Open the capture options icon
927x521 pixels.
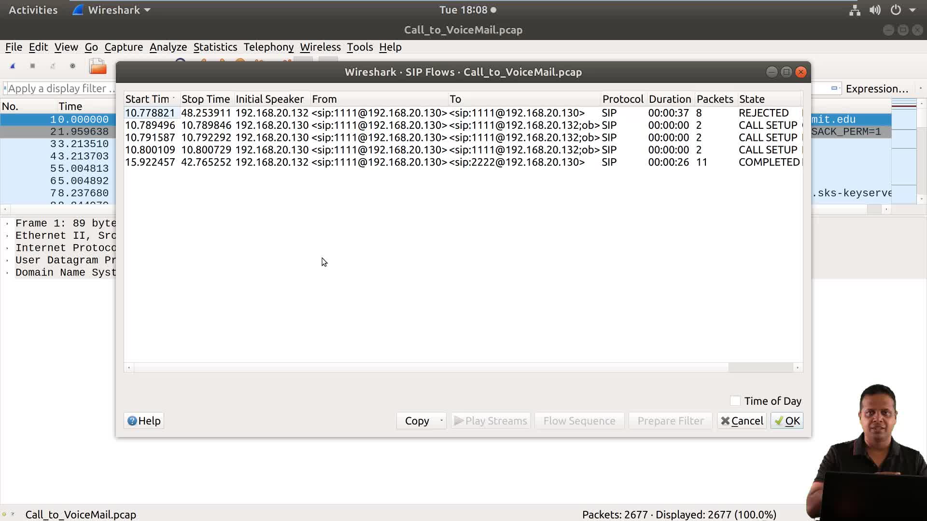72,66
